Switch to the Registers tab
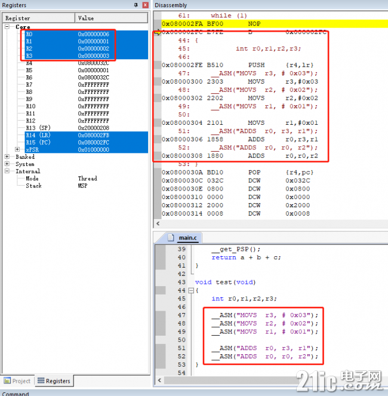Screen dimensions: 388x396 [x=54, y=381]
